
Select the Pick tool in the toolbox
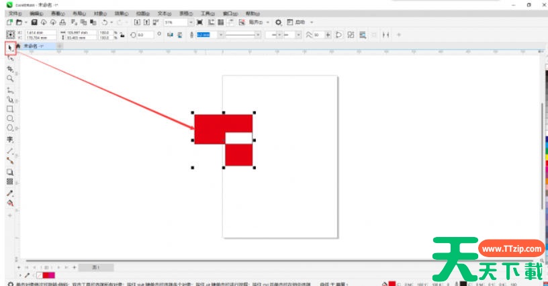[10, 48]
